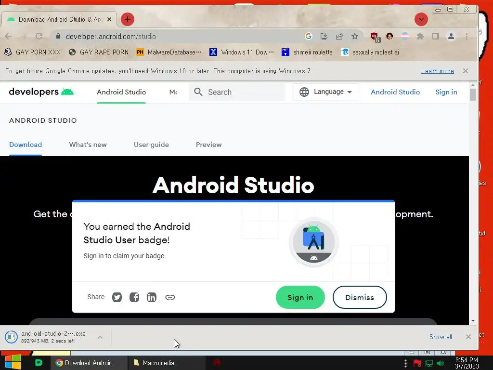
Task: Bookmark this page with the star icon
Action: (355, 36)
